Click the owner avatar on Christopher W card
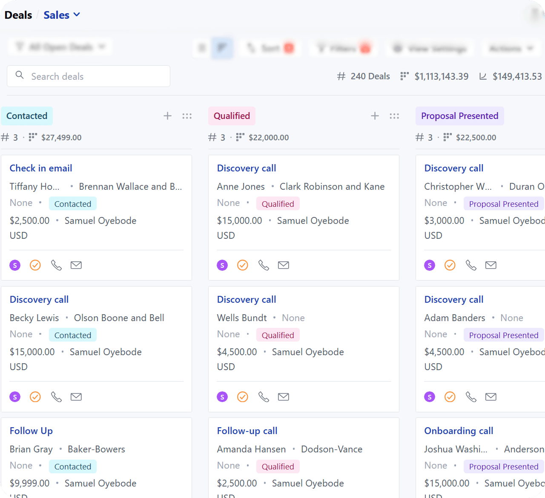This screenshot has height=498, width=545. coord(430,265)
